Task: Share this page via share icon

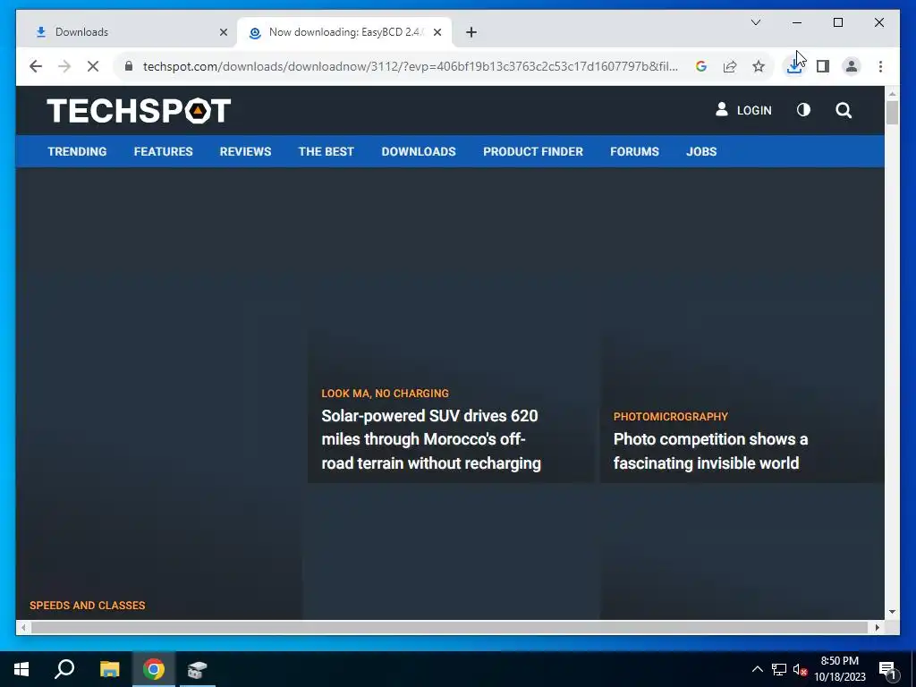Action: (x=730, y=66)
